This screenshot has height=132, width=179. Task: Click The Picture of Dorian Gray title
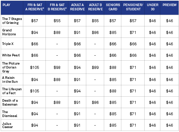click(x=11, y=67)
